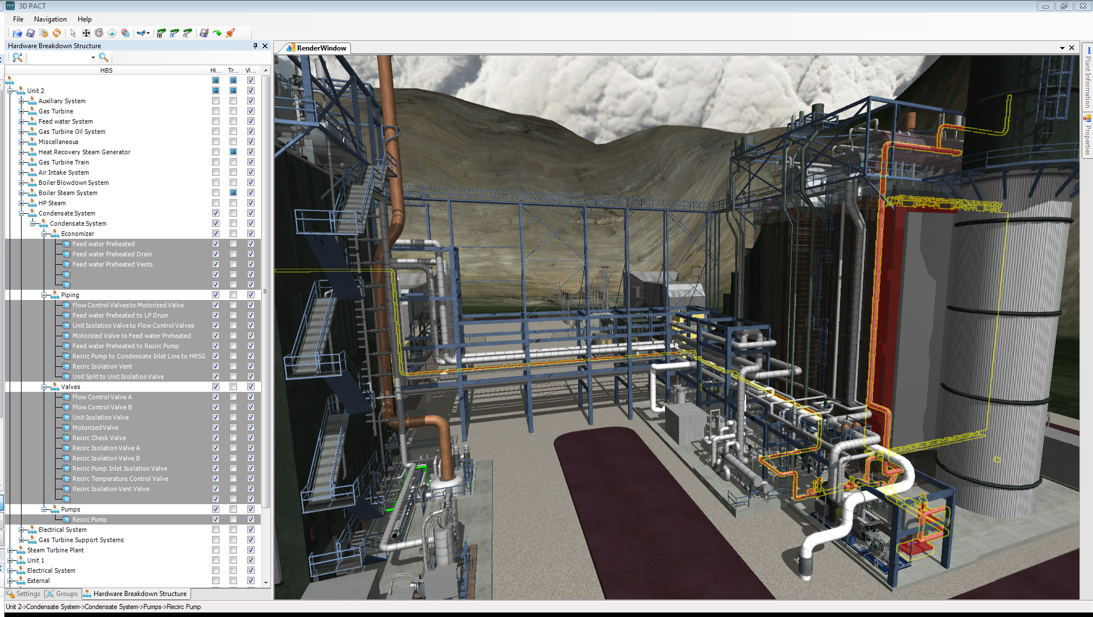
Task: Open the Navigation menu
Action: [50, 19]
